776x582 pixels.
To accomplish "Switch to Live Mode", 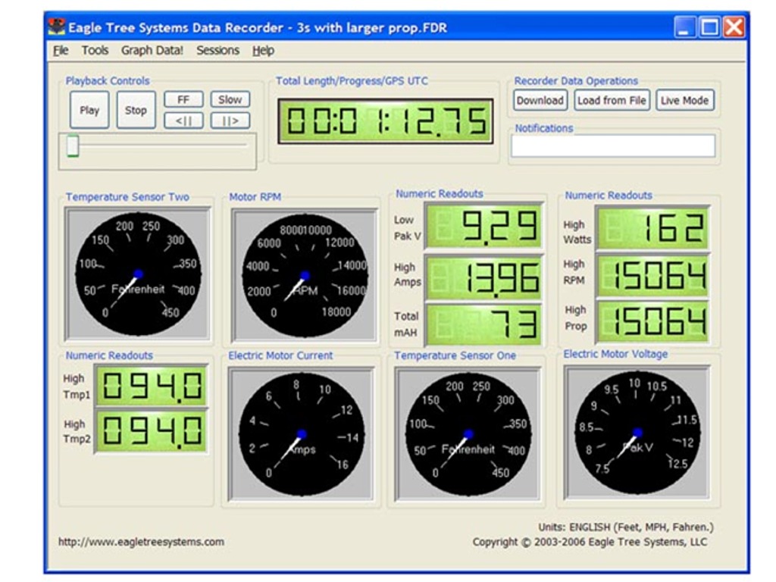I will click(684, 100).
